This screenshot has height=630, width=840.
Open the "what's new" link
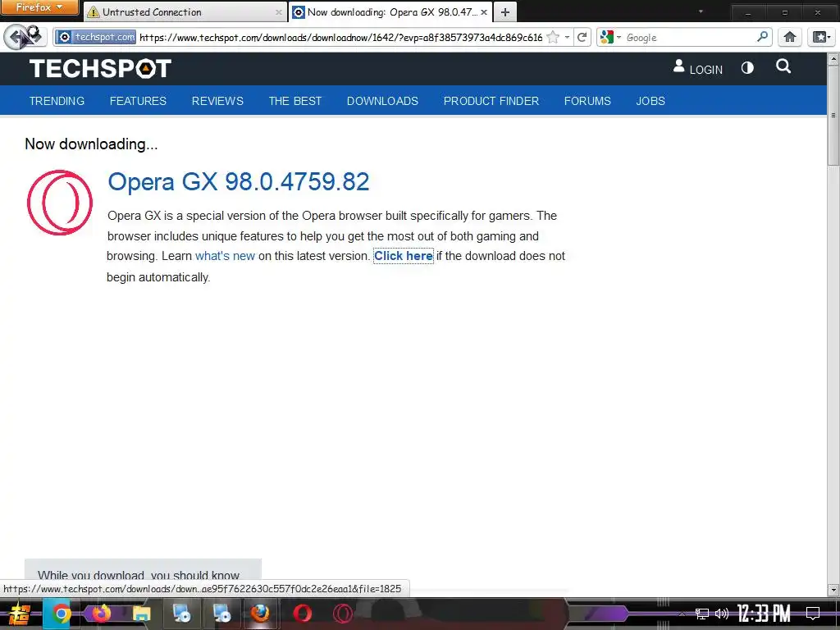[225, 256]
